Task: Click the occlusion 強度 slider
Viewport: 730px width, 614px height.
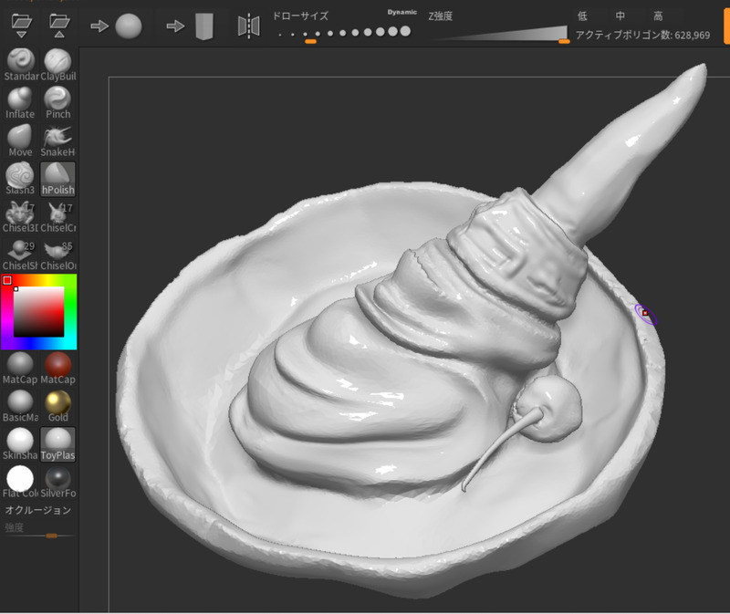Action: click(38, 536)
